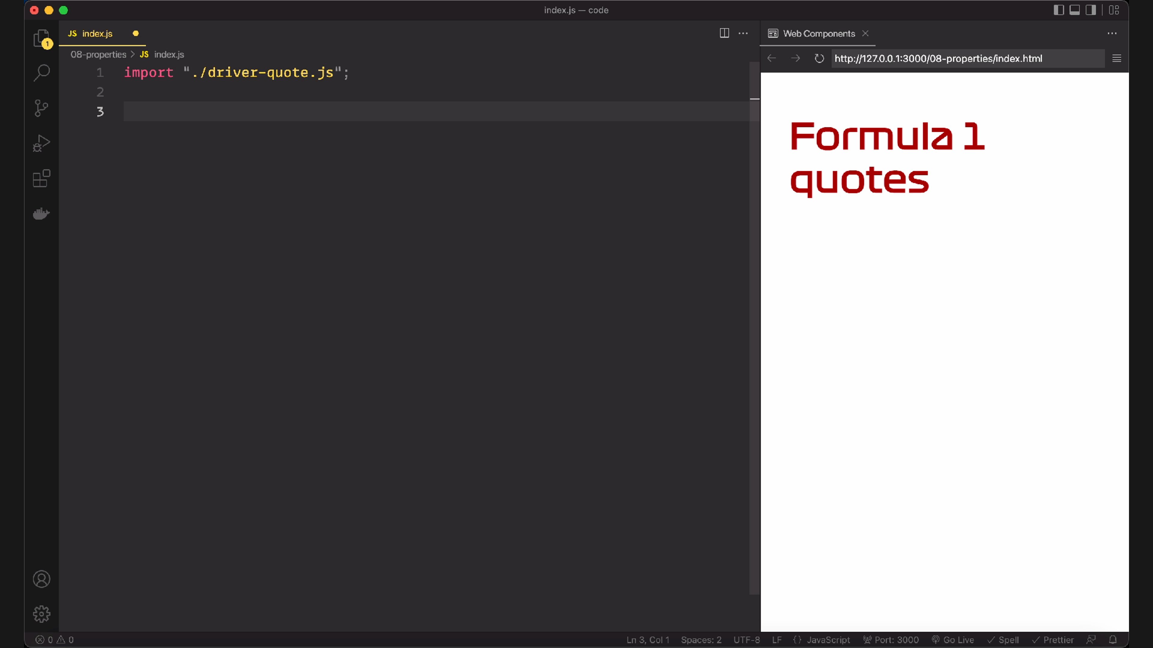
Task: Open the Manage gear icon
Action: (41, 614)
